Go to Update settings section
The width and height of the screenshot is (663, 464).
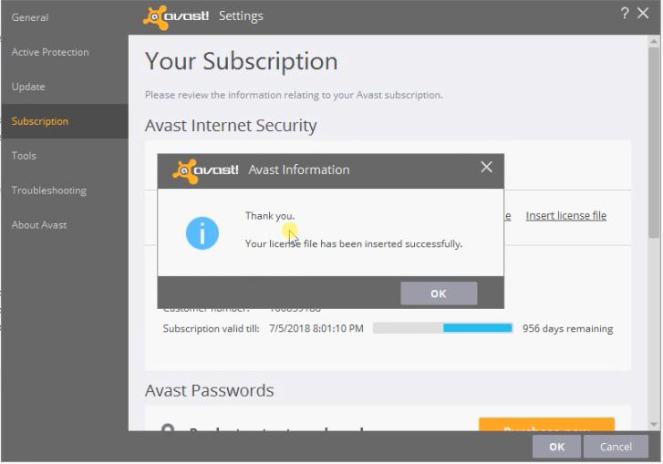[x=28, y=87]
